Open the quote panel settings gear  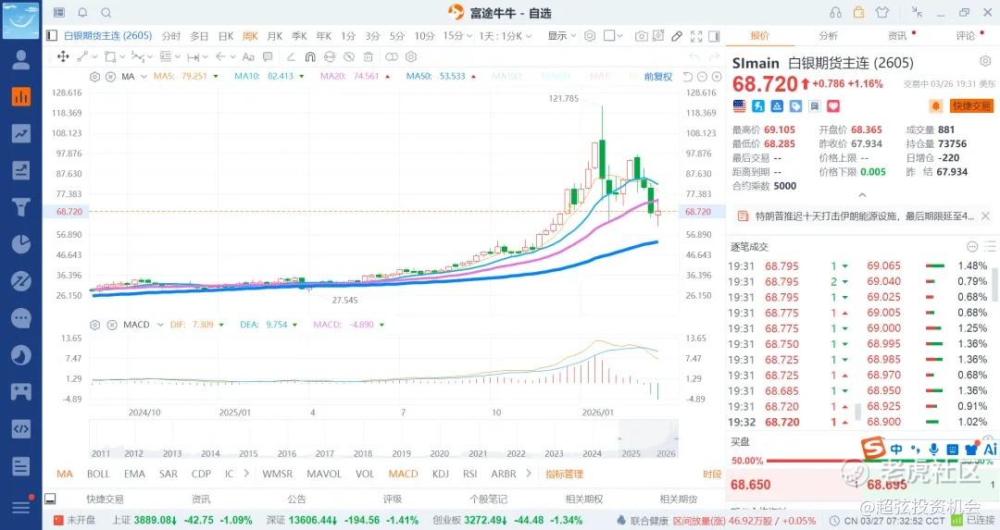pos(984,61)
